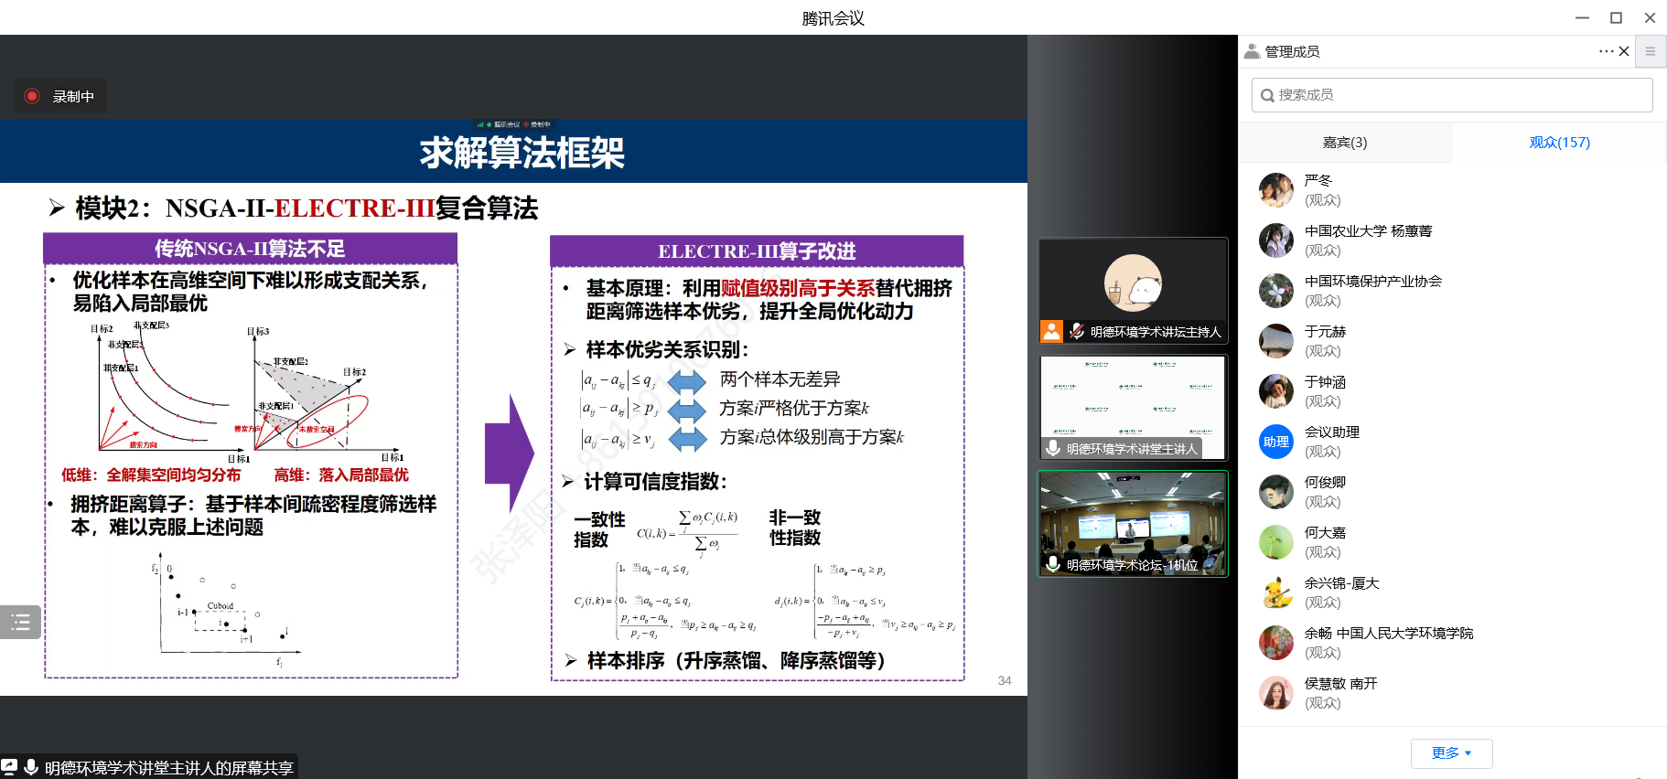Select the 明德环境学术论坛-1机位 video thumbnail
This screenshot has width=1667, height=779.
click(1133, 523)
